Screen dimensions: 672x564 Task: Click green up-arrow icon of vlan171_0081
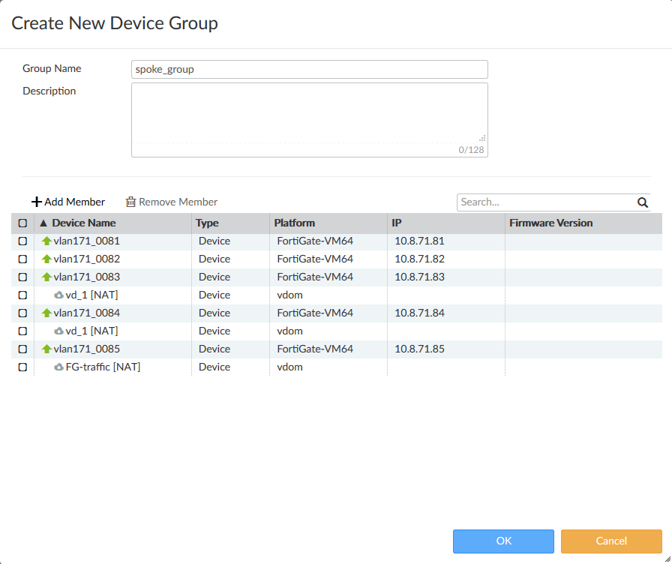[46, 241]
